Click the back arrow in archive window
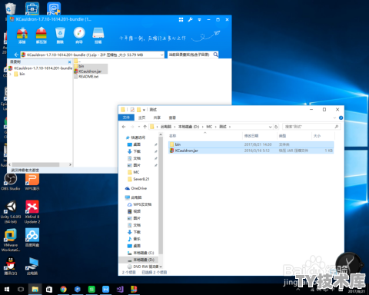 point(16,55)
